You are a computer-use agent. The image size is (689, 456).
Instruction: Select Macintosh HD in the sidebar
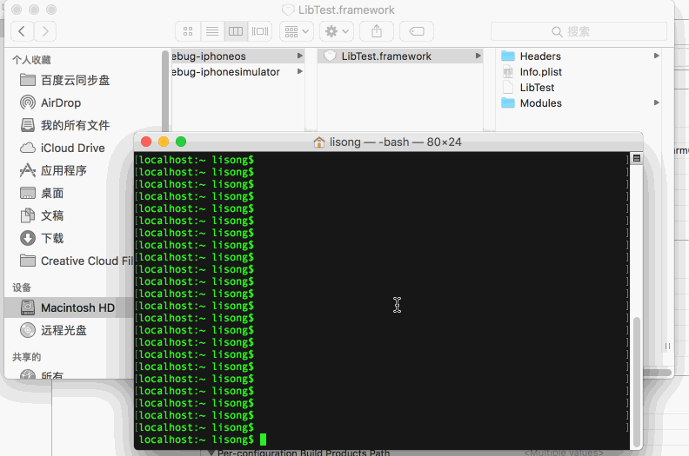tap(68, 307)
